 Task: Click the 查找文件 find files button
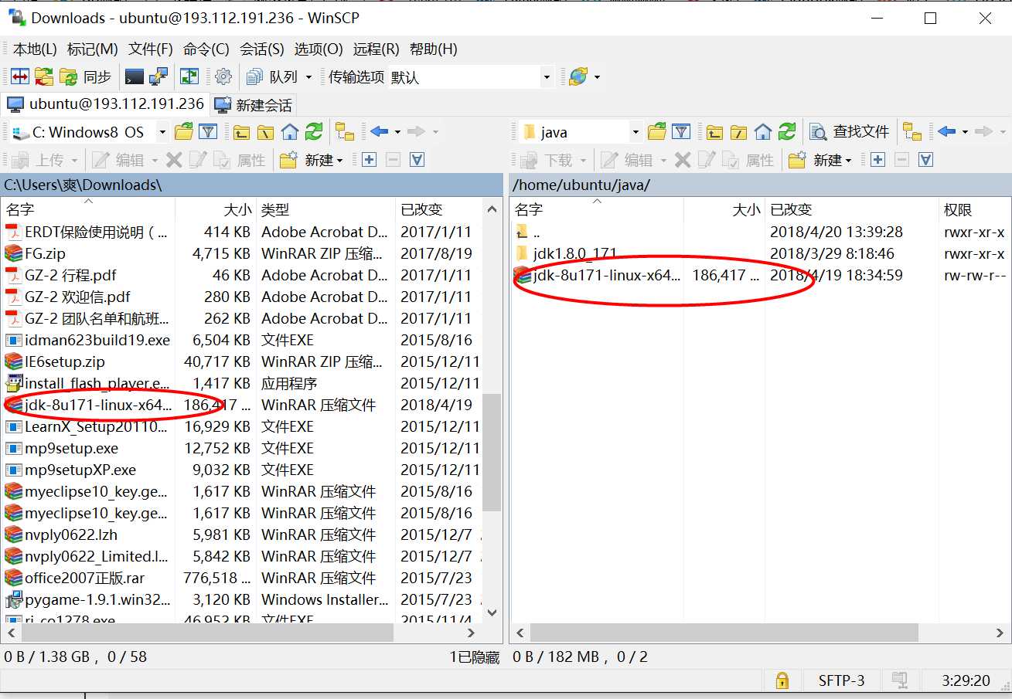coord(850,132)
